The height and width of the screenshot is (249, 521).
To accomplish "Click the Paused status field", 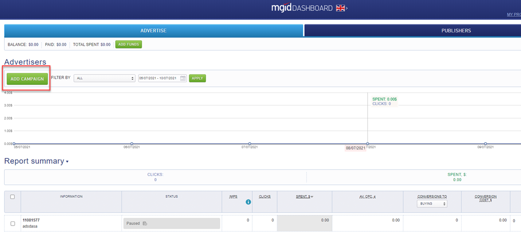I will click(x=171, y=223).
